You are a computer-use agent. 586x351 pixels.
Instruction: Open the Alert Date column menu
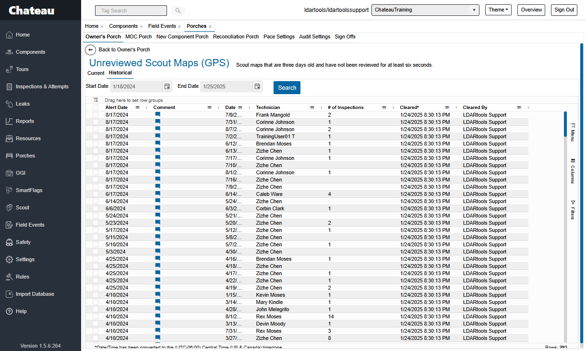[x=138, y=108]
